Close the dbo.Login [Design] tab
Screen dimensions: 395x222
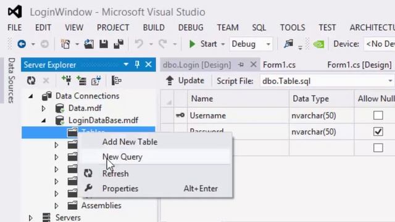[254, 64]
